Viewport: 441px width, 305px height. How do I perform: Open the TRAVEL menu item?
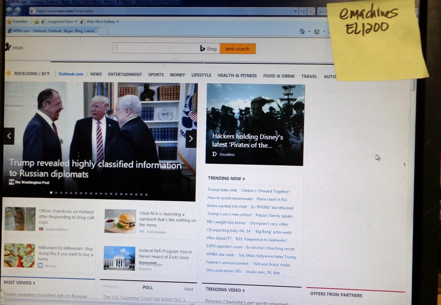(309, 76)
